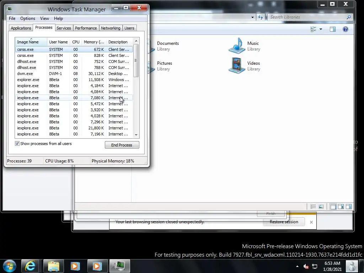364x273 pixels.
Task: Click the Help icon in Libraries window
Action: tap(345, 29)
